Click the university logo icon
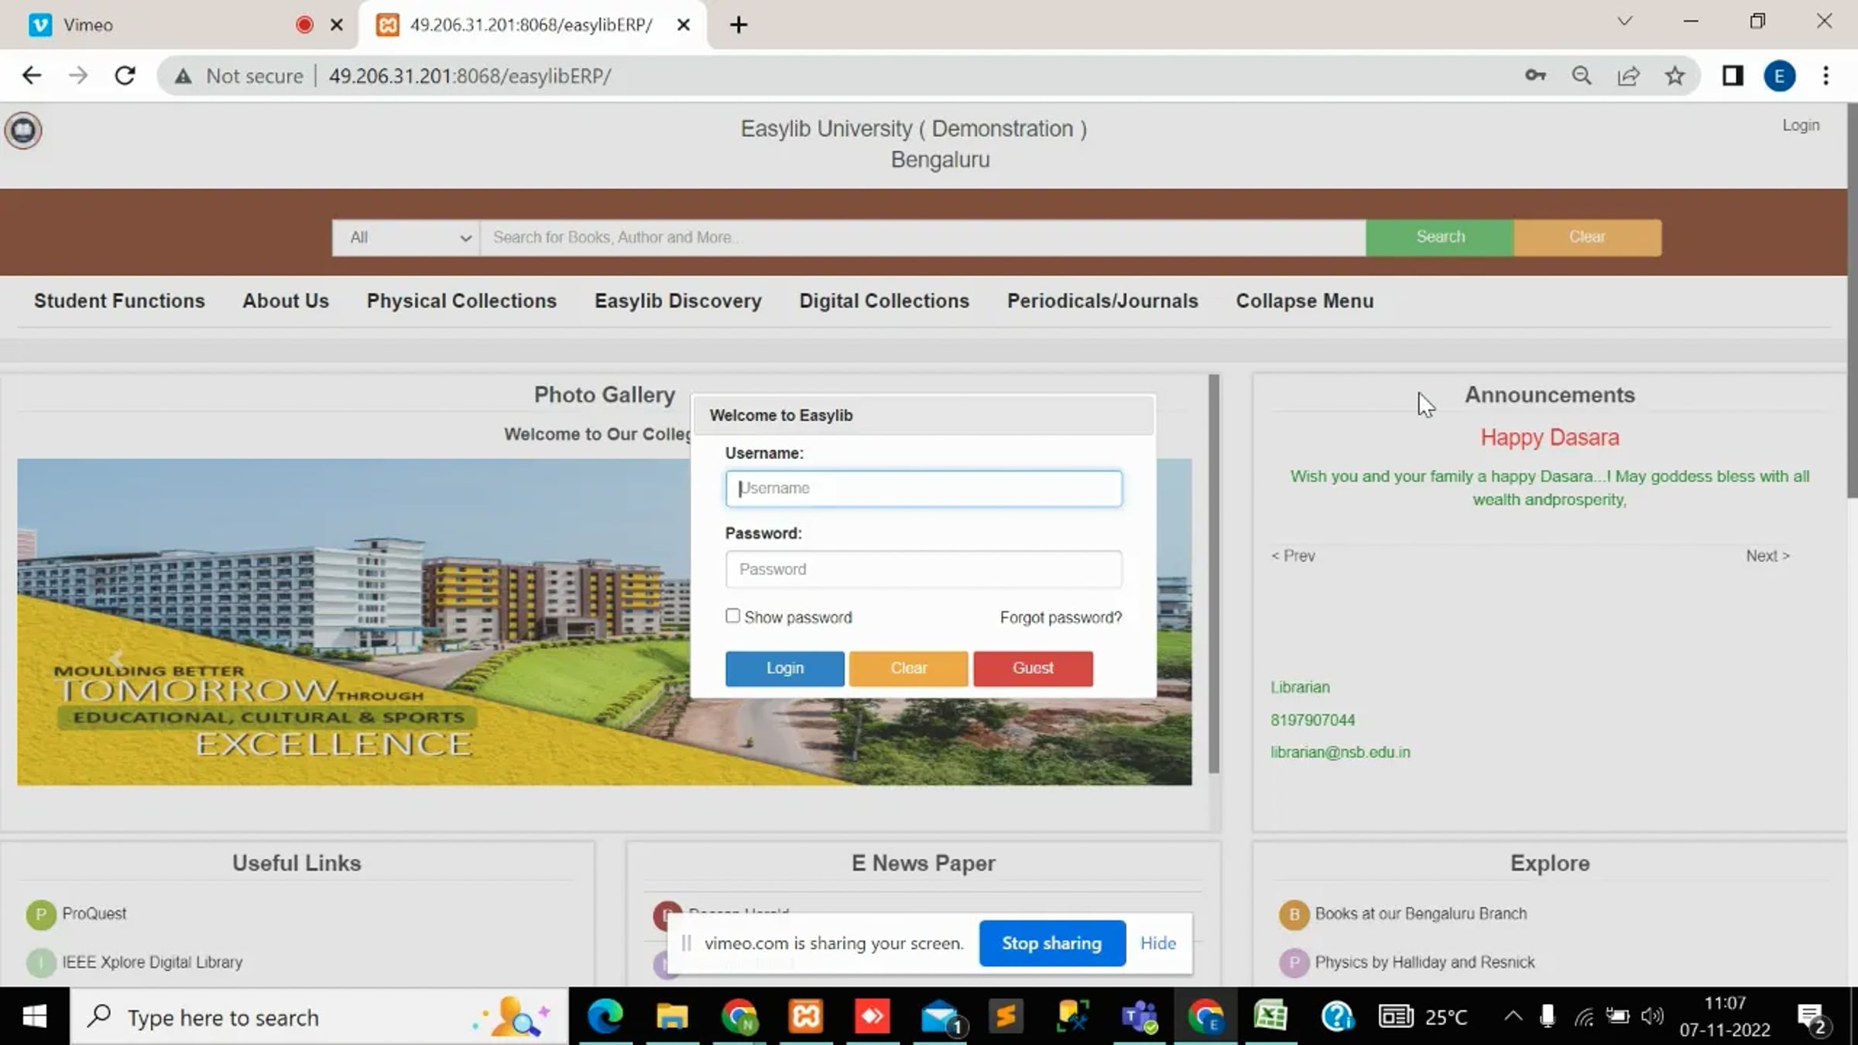This screenshot has height=1045, width=1858. (23, 130)
